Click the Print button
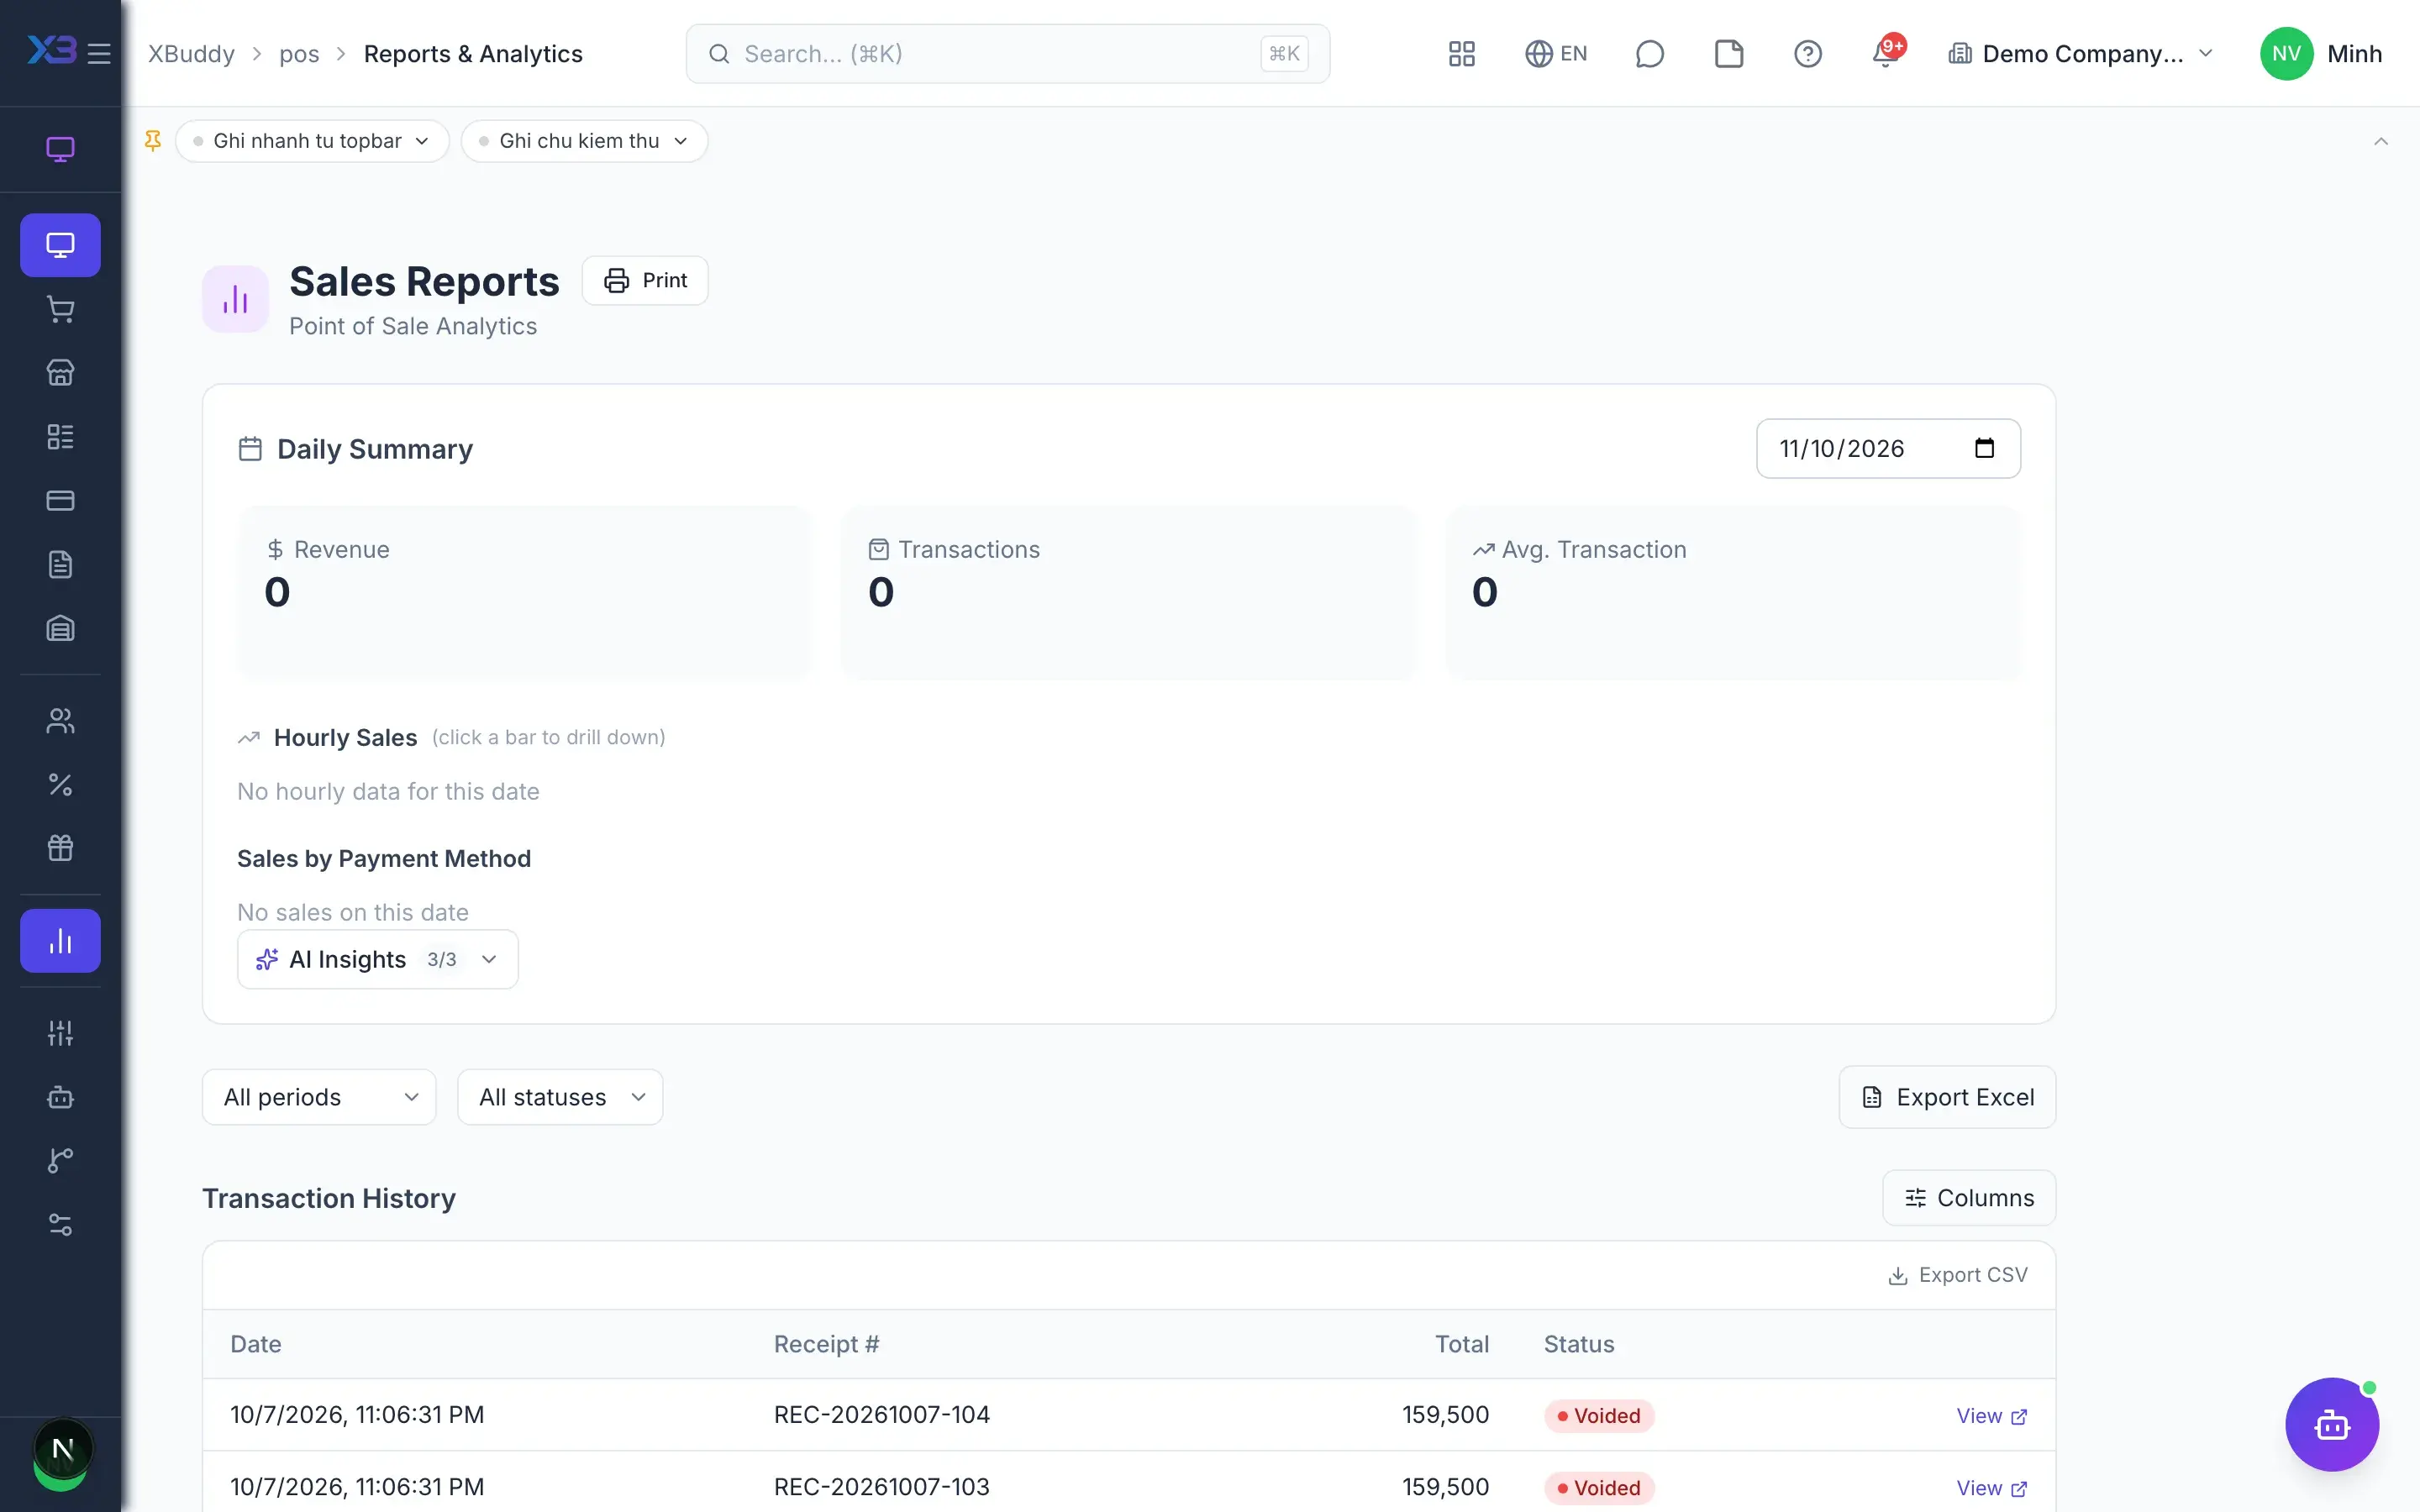Screen dimensions: 2420x1512 645,280
